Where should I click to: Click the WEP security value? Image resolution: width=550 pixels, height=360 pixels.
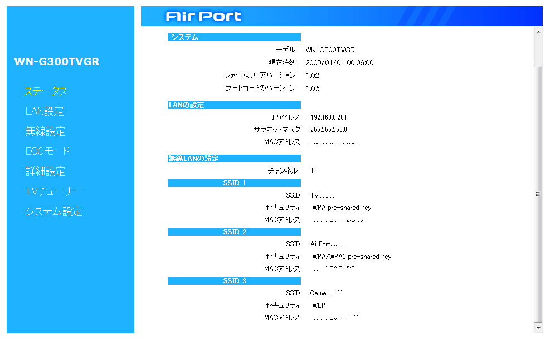coord(319,305)
